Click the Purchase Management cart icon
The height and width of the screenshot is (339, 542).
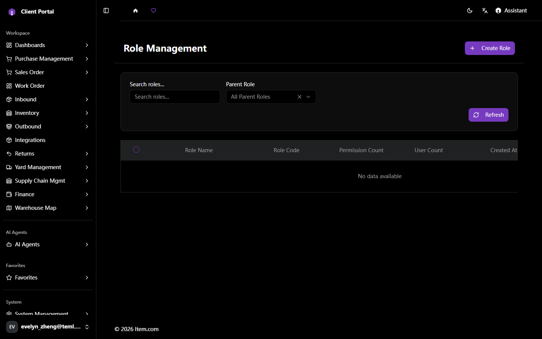pos(9,59)
